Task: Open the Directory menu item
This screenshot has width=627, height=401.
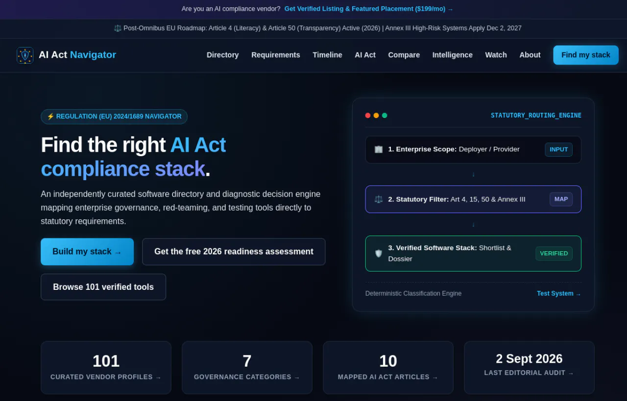Action: [222, 55]
